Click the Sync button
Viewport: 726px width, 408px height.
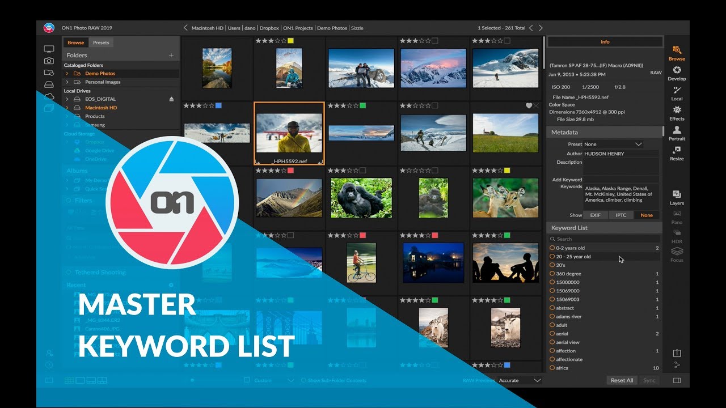(649, 380)
